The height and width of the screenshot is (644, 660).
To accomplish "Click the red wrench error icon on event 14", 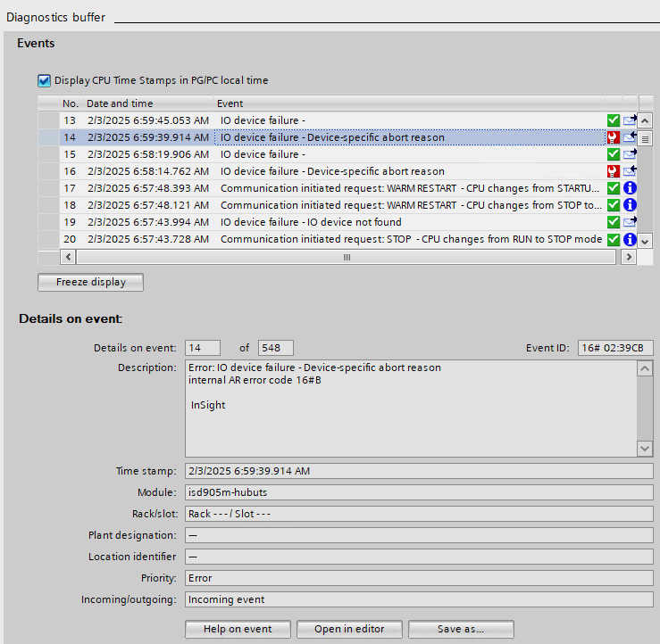I will pyautogui.click(x=613, y=137).
